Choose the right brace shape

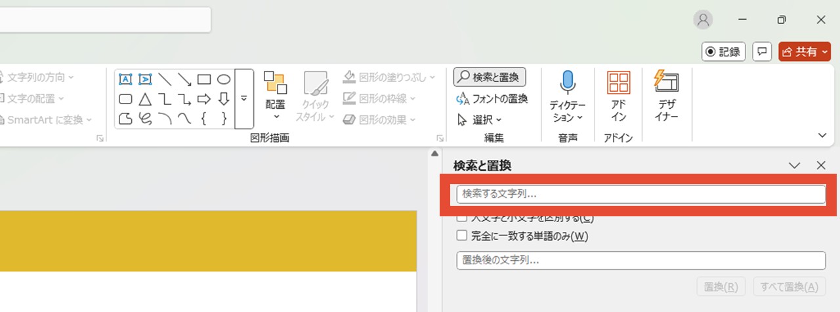click(224, 119)
